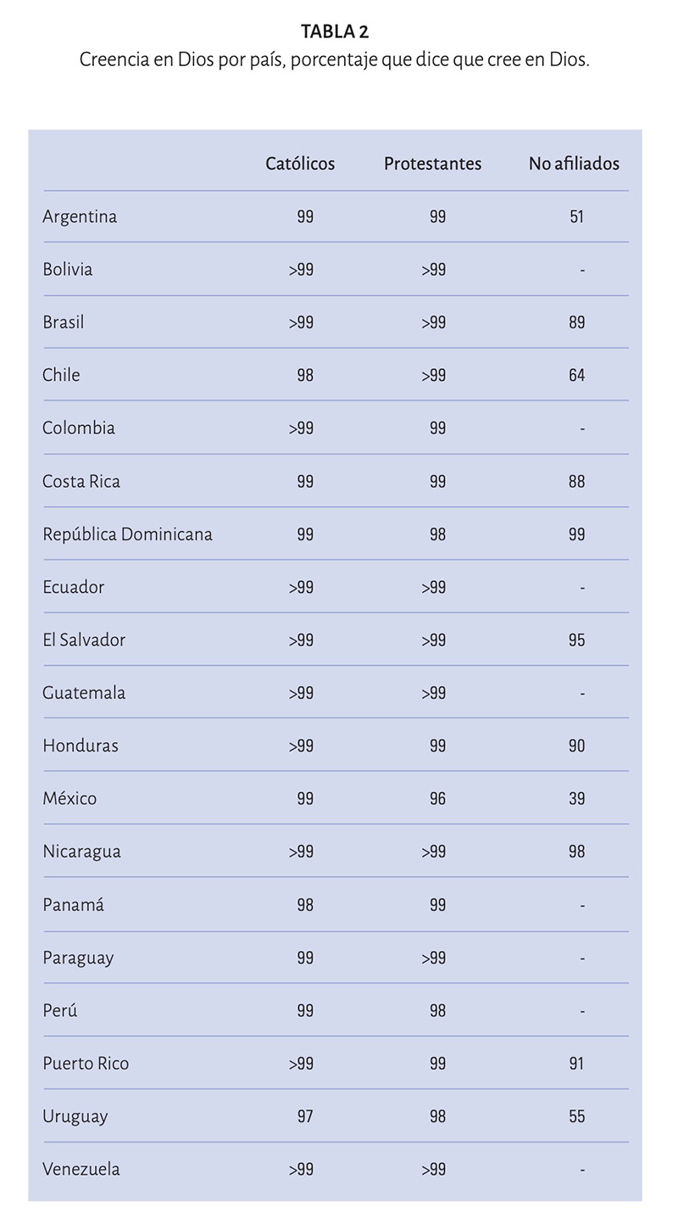Click Uruguay Católicos value 97
Image resolution: width=678 pixels, height=1224 pixels.
[305, 1116]
